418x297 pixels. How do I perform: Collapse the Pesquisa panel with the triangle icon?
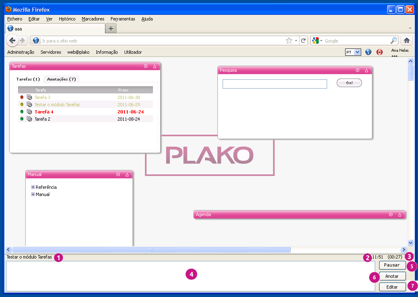[366, 70]
